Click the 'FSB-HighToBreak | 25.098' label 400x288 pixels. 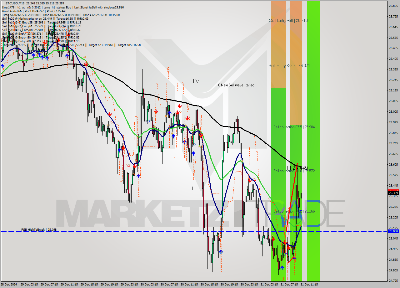tap(39, 229)
